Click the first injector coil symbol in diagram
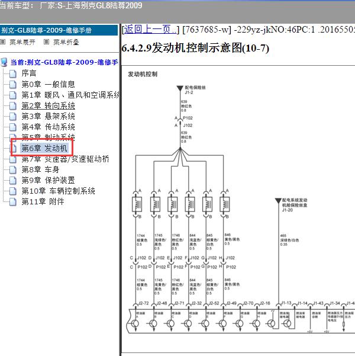This screenshot has width=355, height=356. 137,204
